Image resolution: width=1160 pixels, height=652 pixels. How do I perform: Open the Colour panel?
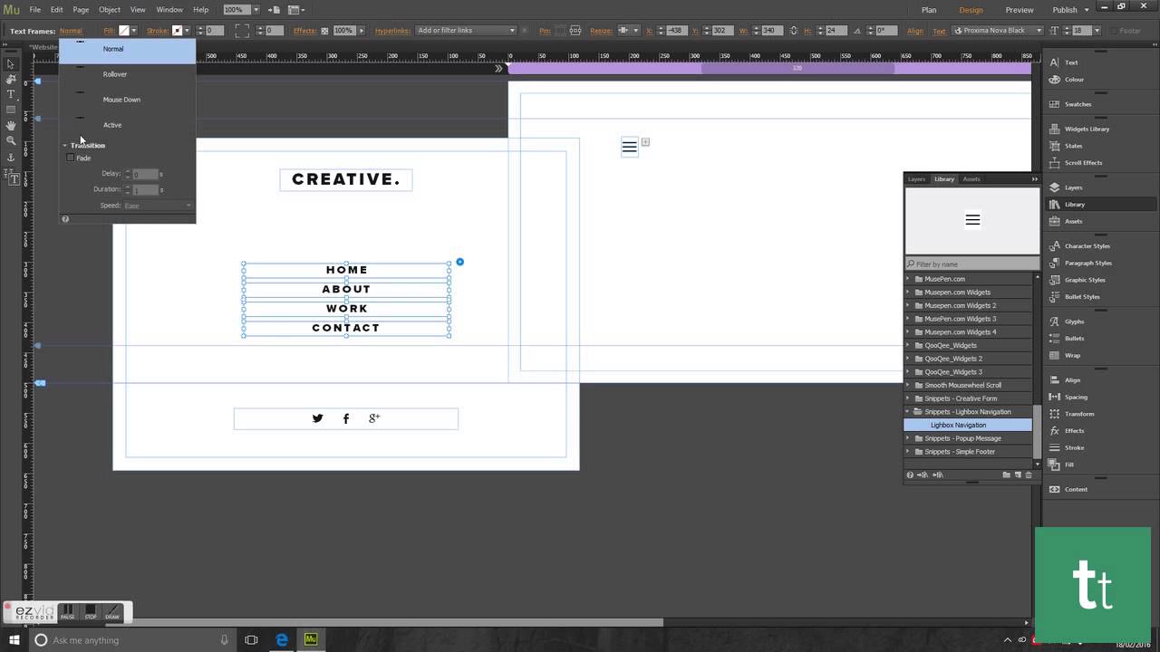click(x=1074, y=80)
